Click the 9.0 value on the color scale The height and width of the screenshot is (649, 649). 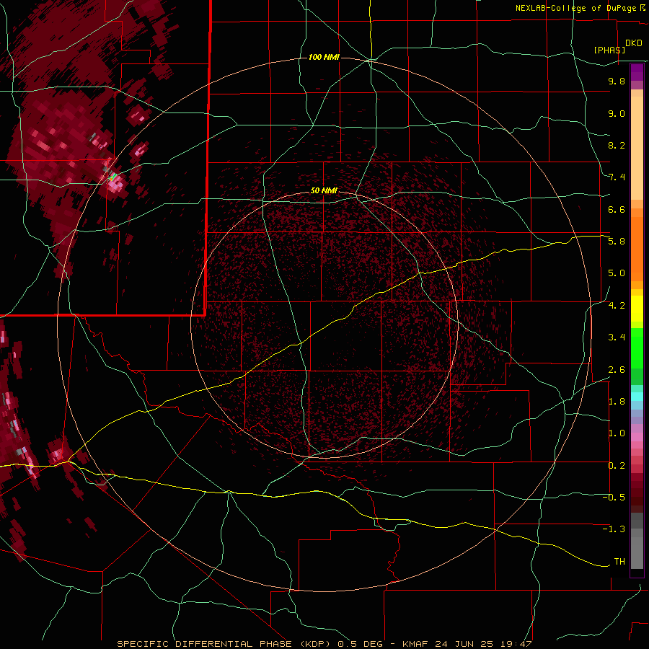tap(617, 113)
